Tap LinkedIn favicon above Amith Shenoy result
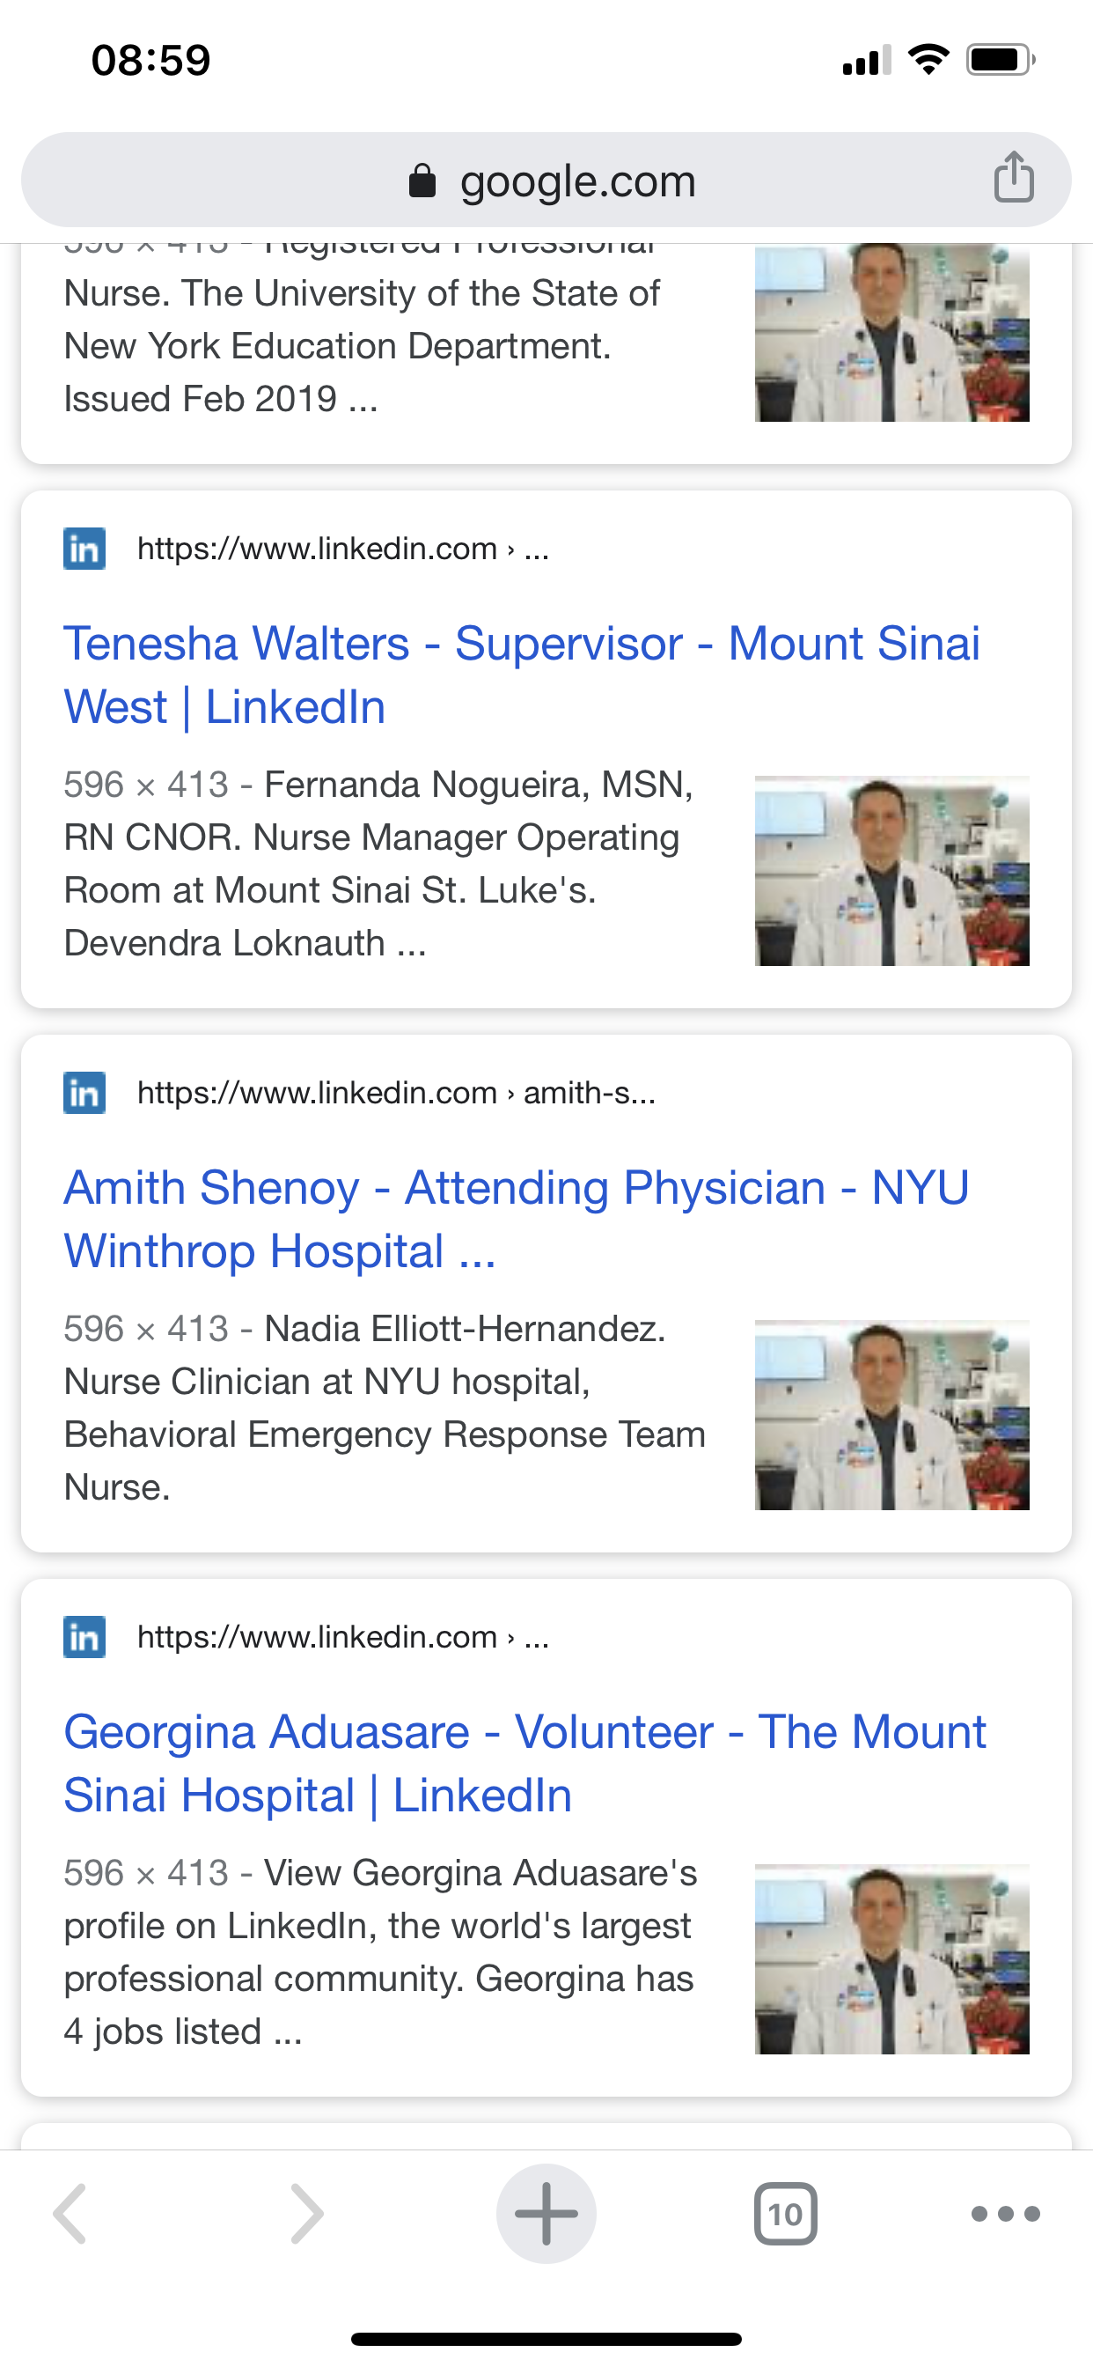The width and height of the screenshot is (1093, 2367). 84,1093
